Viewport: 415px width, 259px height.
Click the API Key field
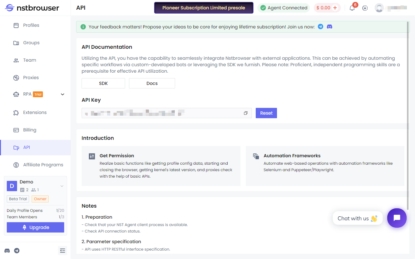point(167,113)
